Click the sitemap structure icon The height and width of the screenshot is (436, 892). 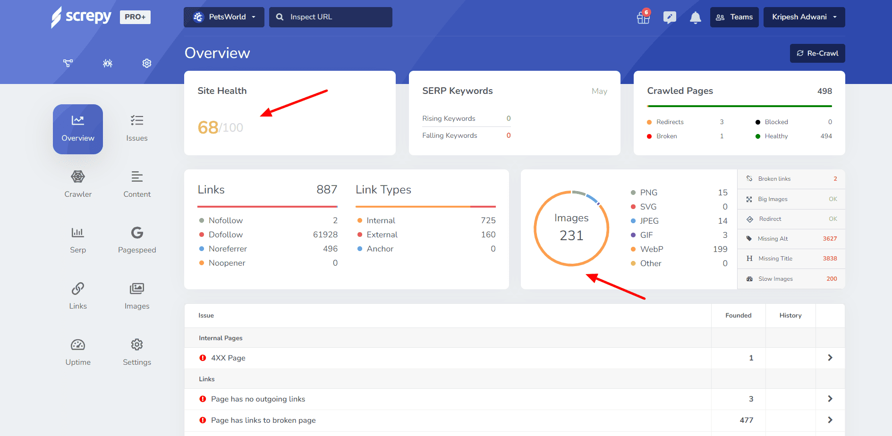point(68,63)
